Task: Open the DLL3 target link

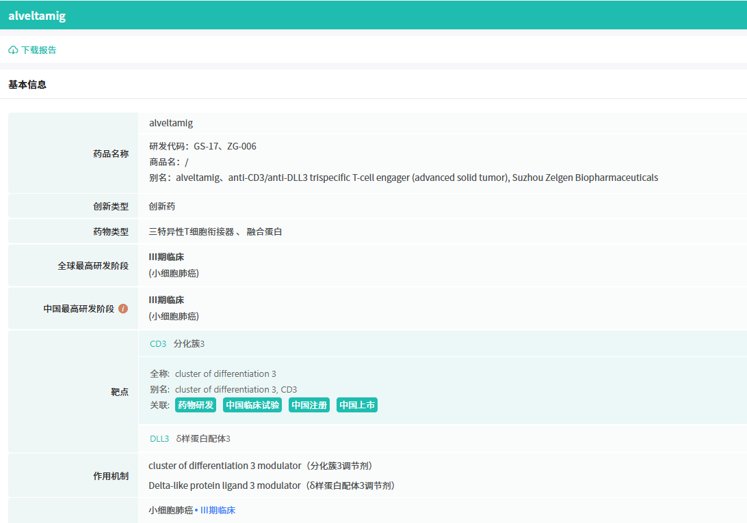Action: tap(159, 438)
